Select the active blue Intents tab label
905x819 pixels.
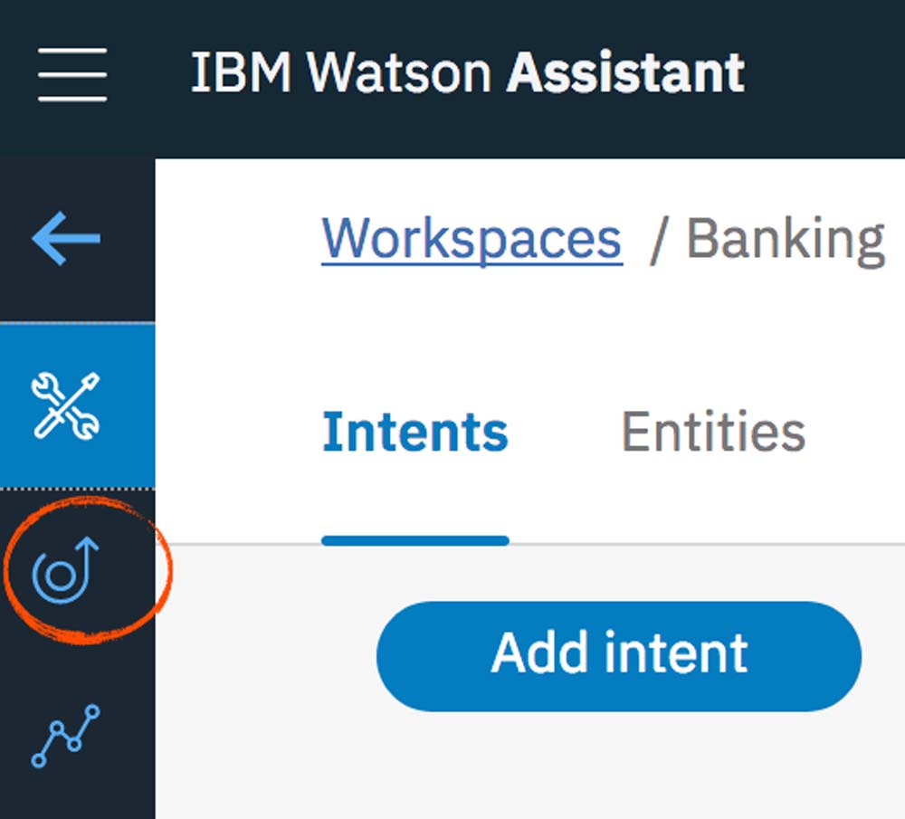point(415,433)
